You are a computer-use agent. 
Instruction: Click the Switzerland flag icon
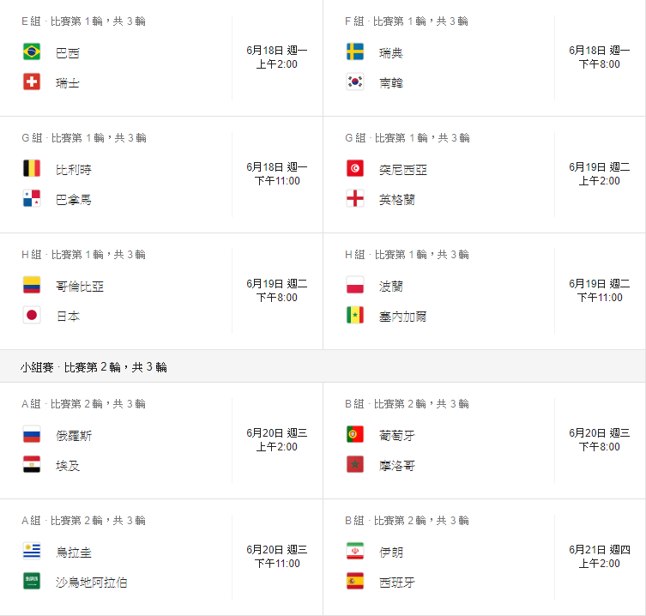tap(32, 82)
